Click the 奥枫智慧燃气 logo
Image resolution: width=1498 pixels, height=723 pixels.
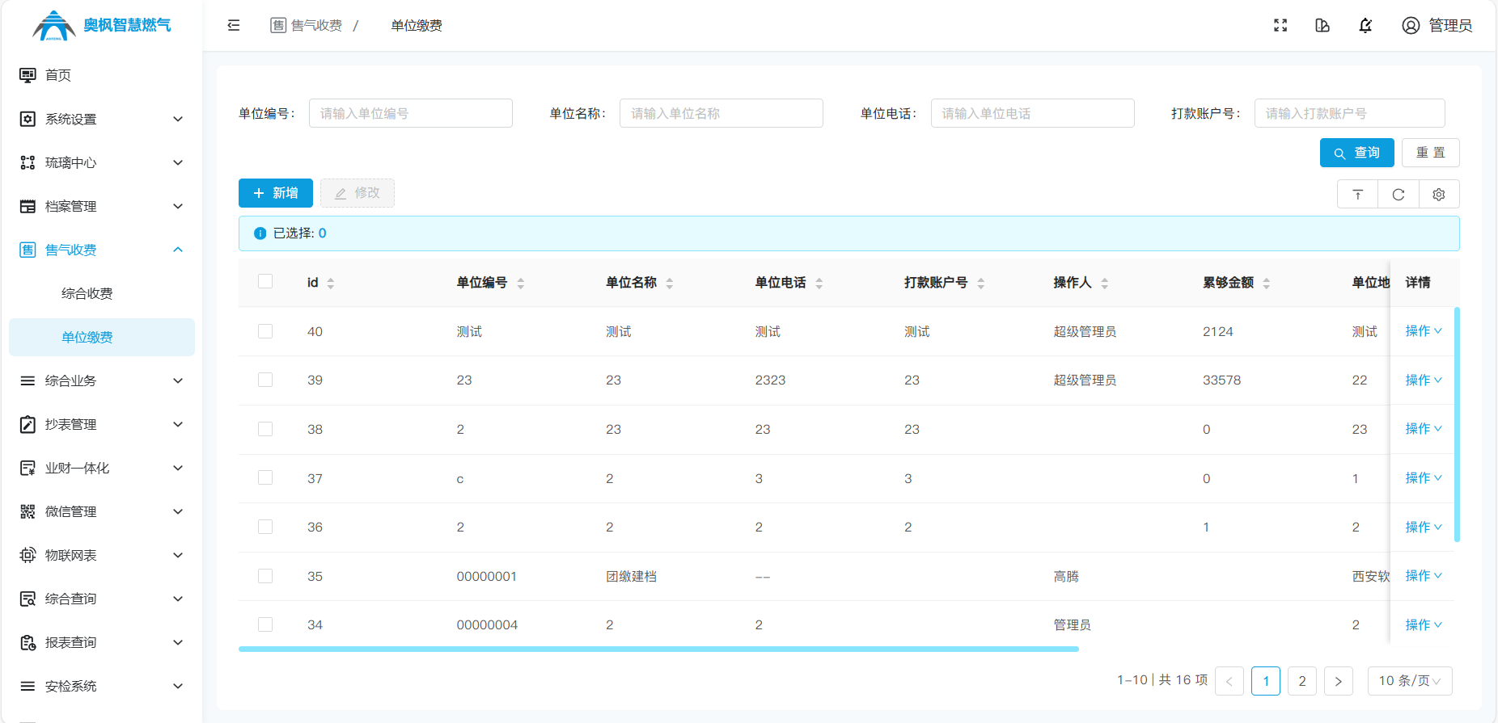point(102,25)
